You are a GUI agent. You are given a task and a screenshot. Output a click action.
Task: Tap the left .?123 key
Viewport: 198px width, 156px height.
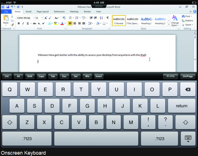[27, 139]
